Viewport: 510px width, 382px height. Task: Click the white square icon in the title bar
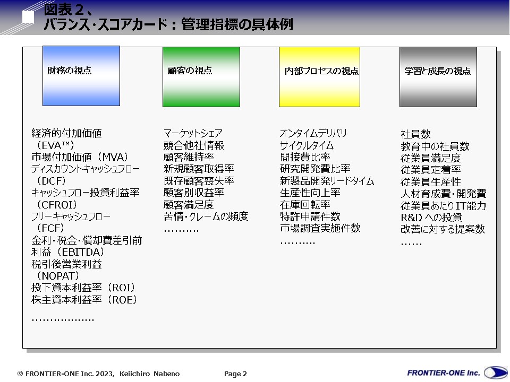pos(28,16)
